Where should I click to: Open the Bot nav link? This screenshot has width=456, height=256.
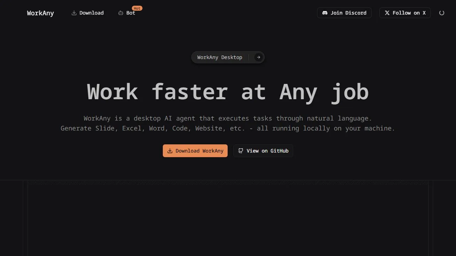(x=127, y=13)
